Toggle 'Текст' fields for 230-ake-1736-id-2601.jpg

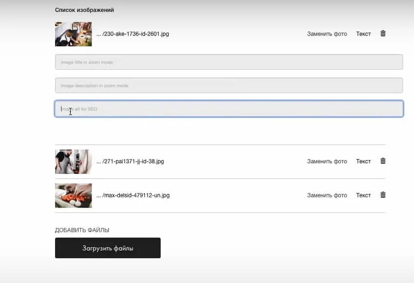coord(363,34)
